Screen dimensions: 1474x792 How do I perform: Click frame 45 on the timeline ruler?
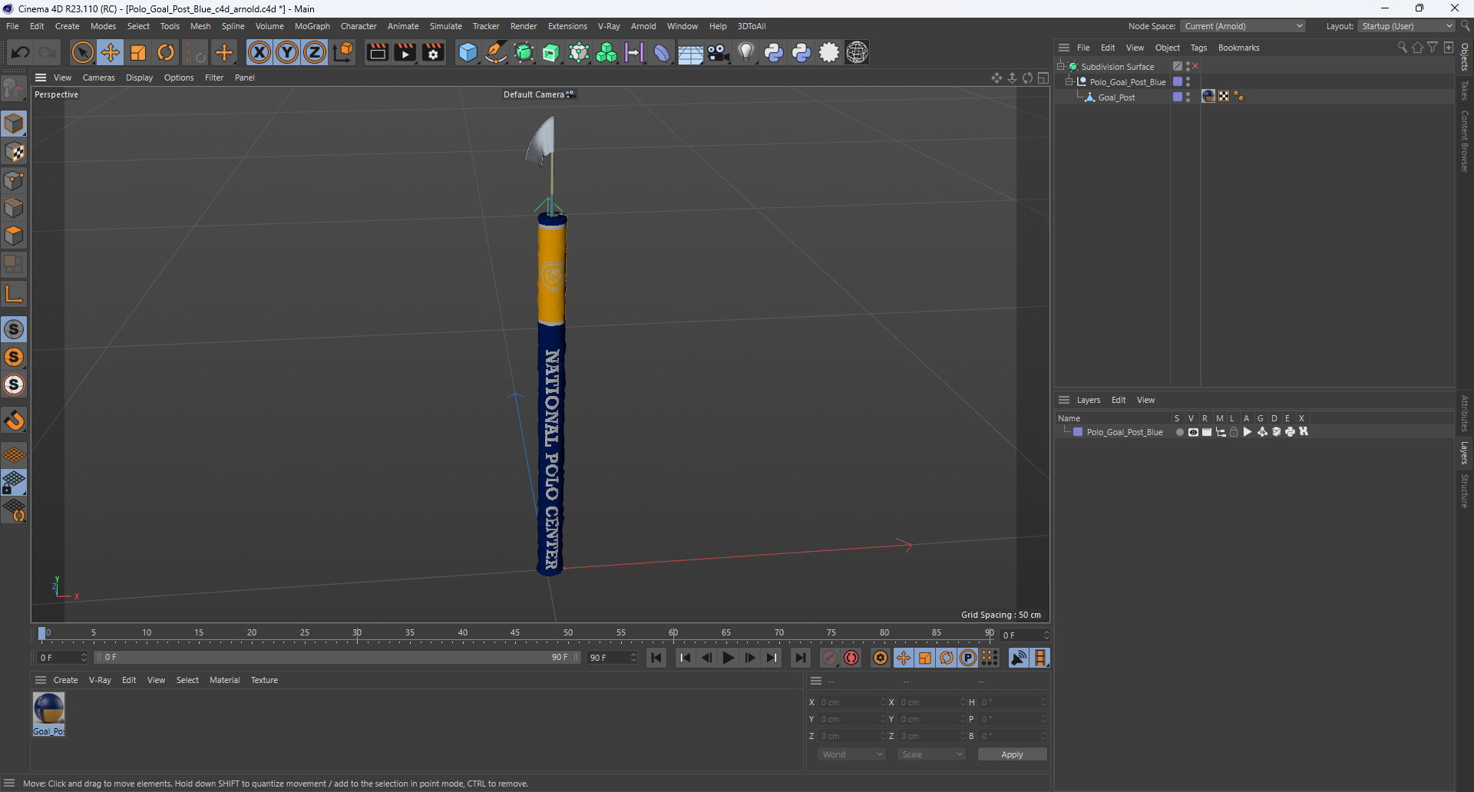tap(515, 634)
